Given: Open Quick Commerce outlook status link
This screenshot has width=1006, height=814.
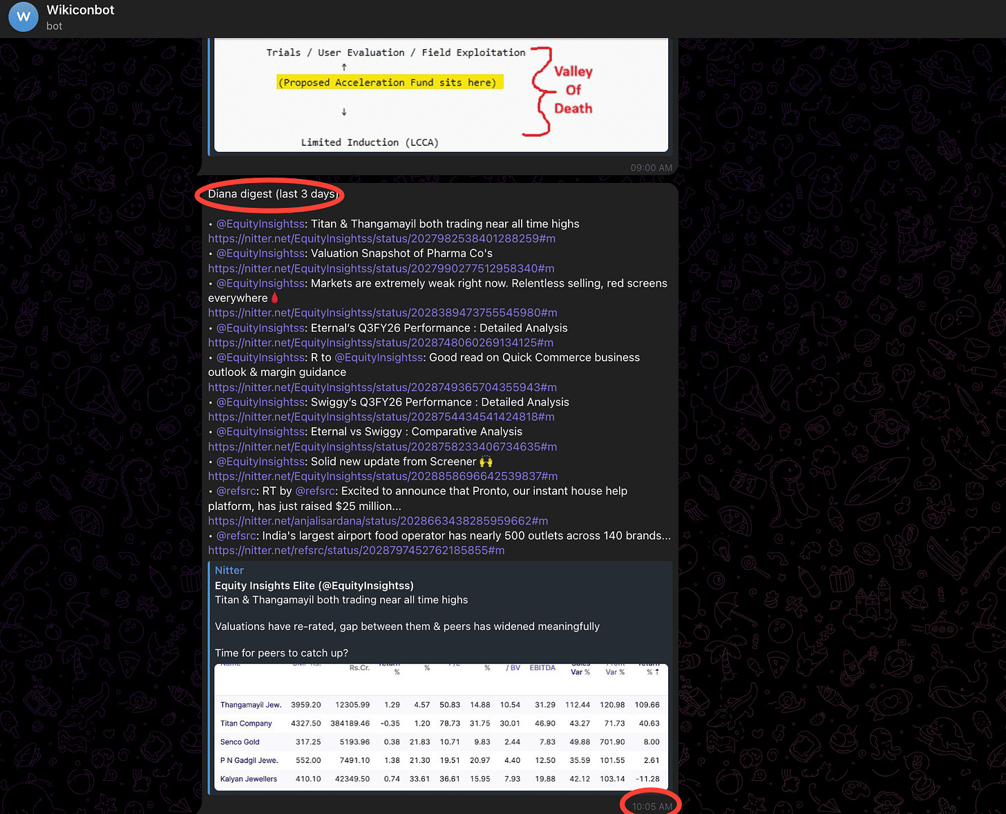Looking at the screenshot, I should [x=382, y=387].
